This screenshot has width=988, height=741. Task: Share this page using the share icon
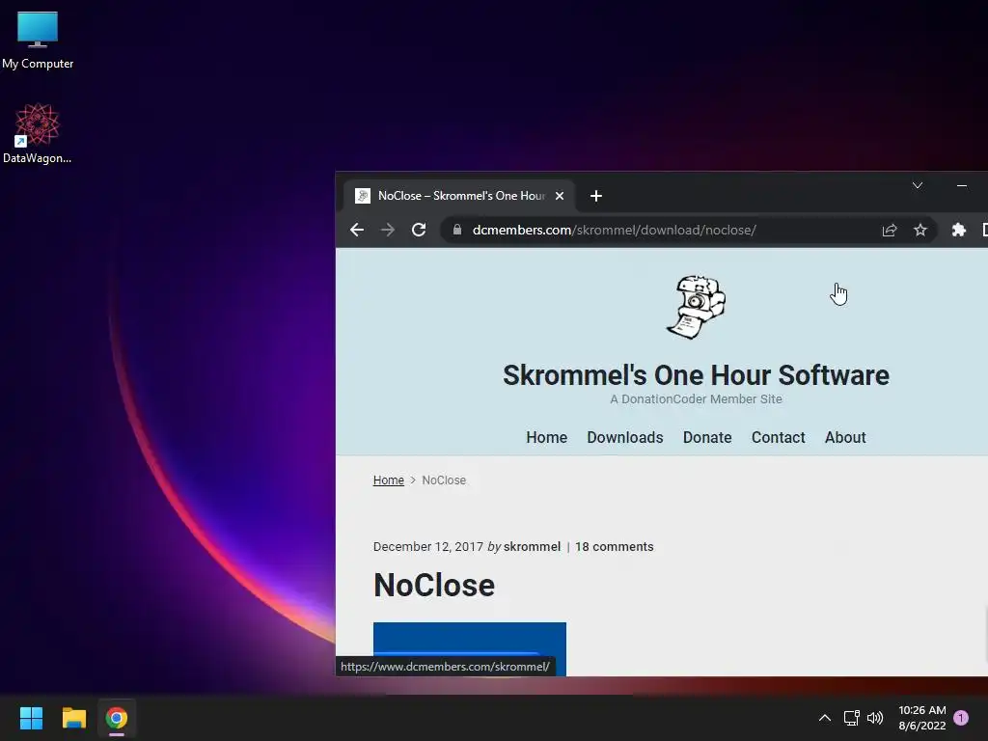point(889,230)
